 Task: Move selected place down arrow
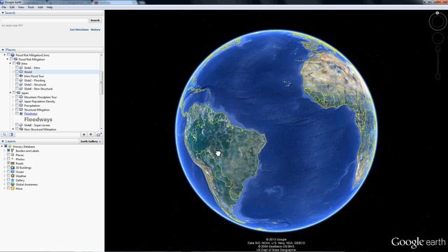click(91, 134)
